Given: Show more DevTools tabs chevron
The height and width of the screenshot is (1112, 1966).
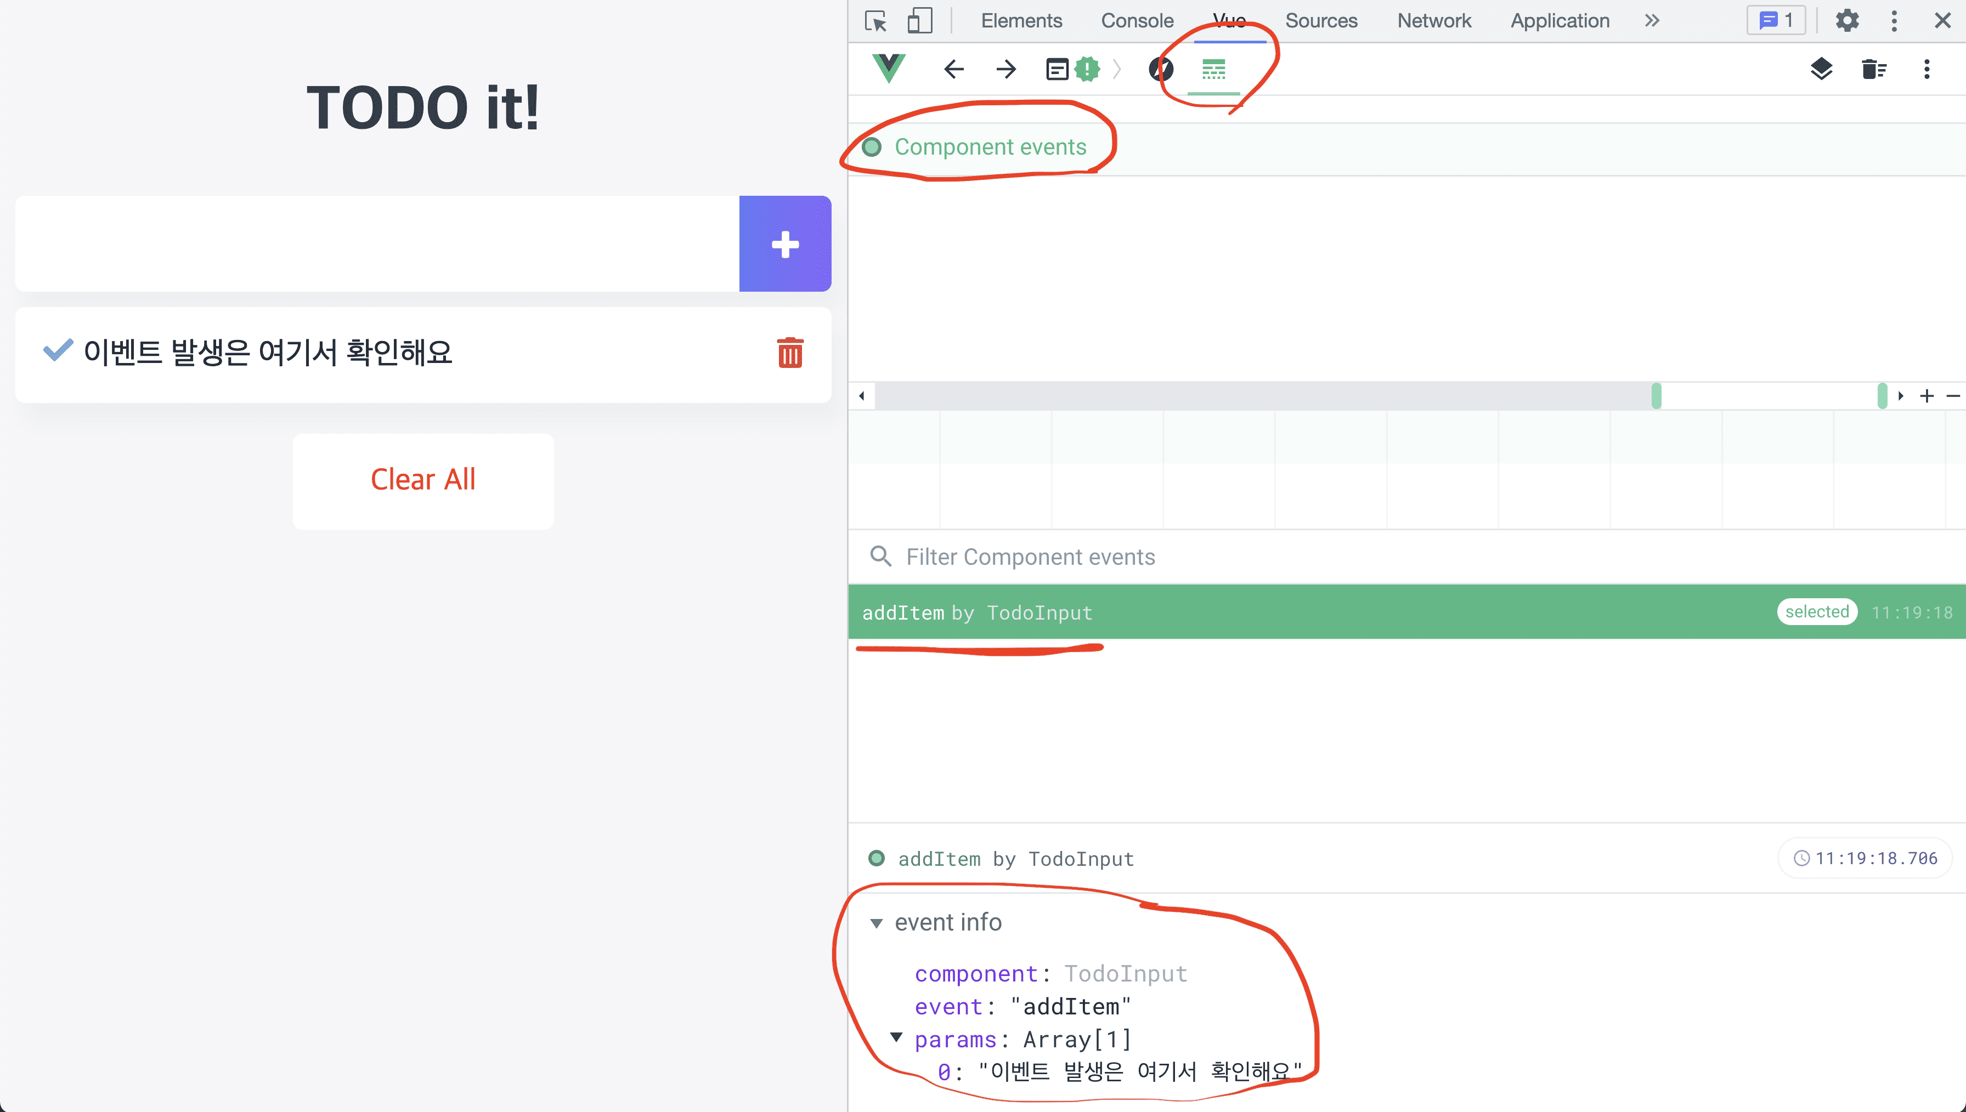Looking at the screenshot, I should 1652,21.
